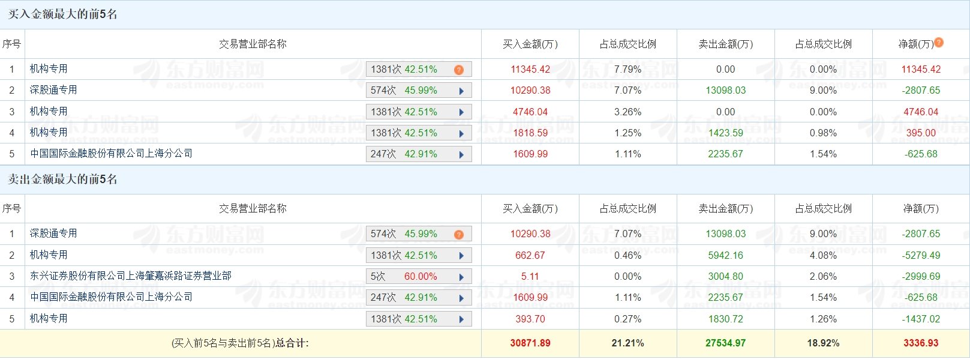Click the total buy amount 30871.89

click(530, 343)
